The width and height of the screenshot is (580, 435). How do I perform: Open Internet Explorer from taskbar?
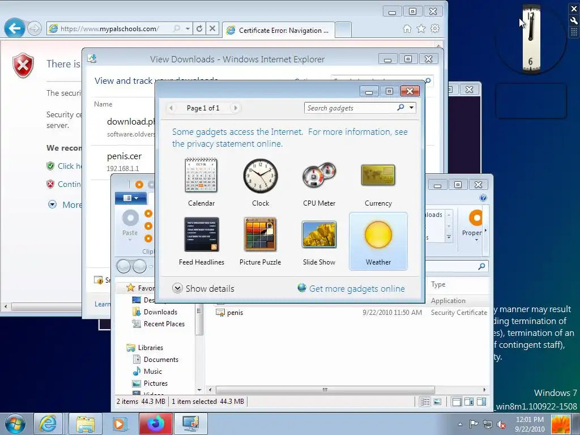48,424
